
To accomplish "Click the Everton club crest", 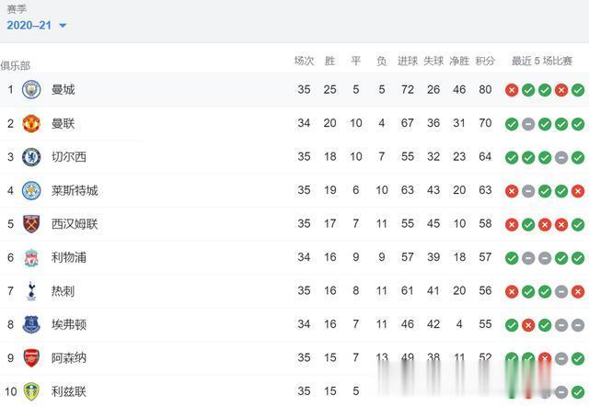I will coord(31,324).
